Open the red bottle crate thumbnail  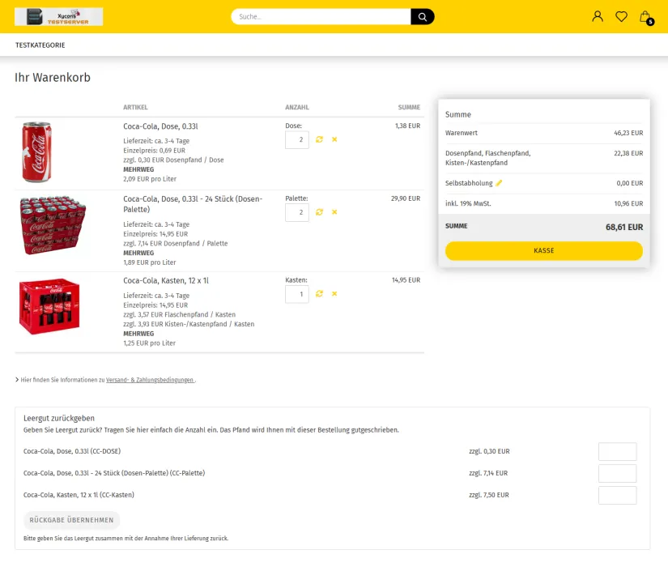click(x=49, y=306)
